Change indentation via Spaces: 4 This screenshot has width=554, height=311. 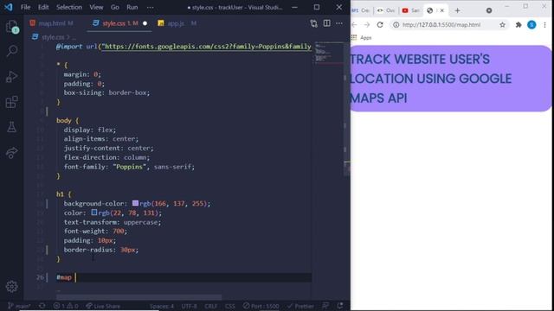162,306
